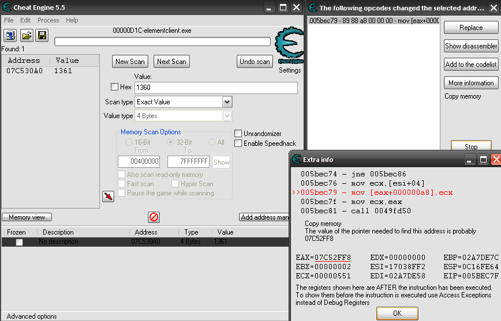Click the red arrow add-to-list icon
Image resolution: width=501 pixels, height=321 pixels.
[108, 197]
